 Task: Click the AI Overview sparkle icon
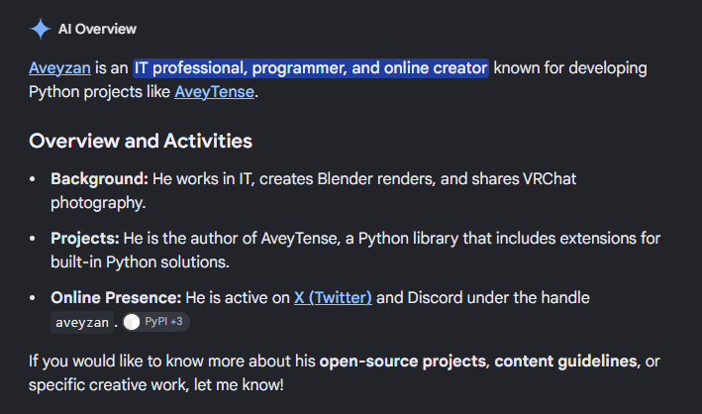tap(41, 29)
